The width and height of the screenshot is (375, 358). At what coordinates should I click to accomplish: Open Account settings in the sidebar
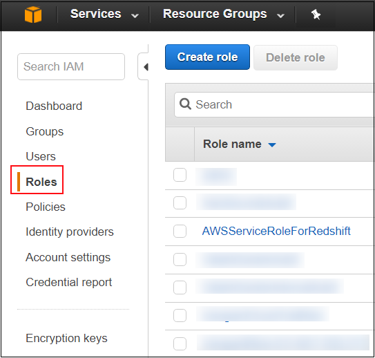tap(68, 258)
